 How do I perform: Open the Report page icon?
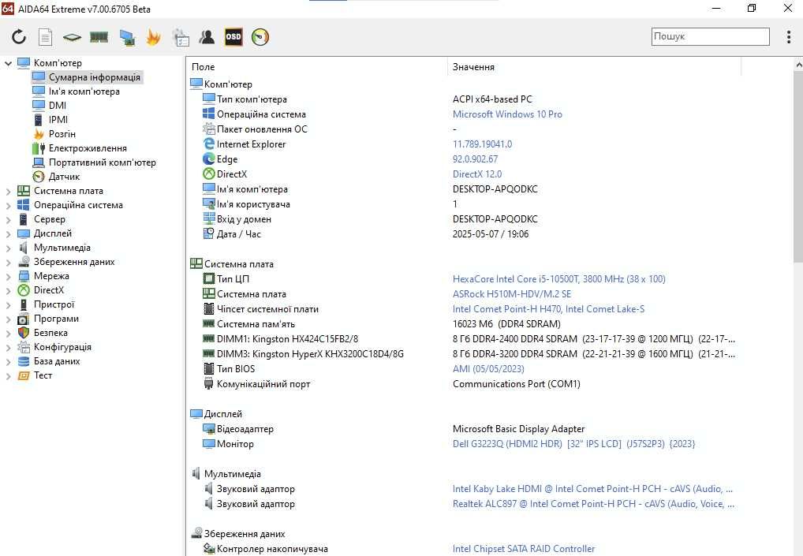[46, 37]
